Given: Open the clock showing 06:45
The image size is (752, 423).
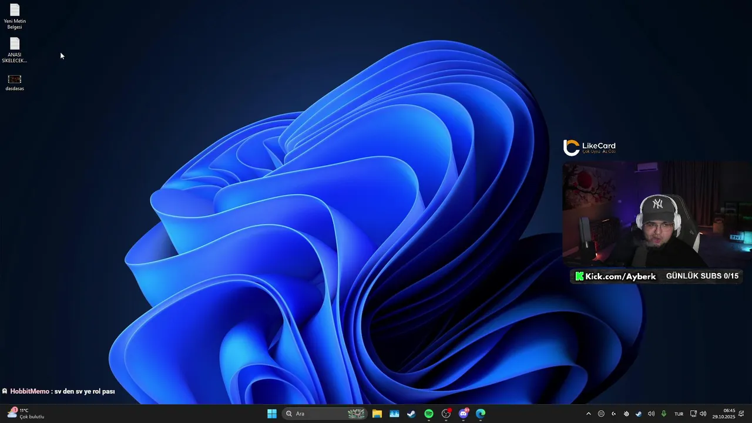Looking at the screenshot, I should click(724, 414).
